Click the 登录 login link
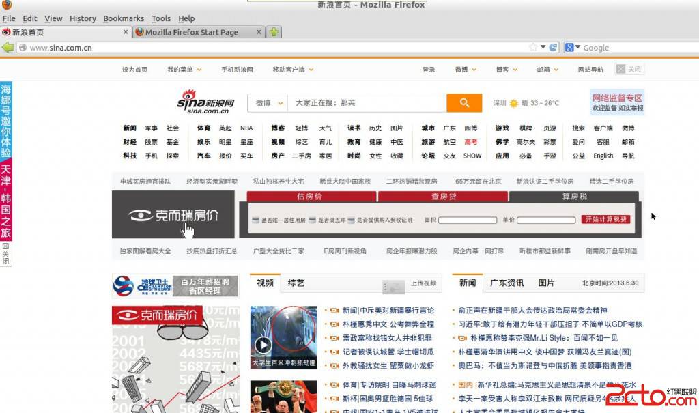Screen dimensions: 699x413 [x=429, y=70]
